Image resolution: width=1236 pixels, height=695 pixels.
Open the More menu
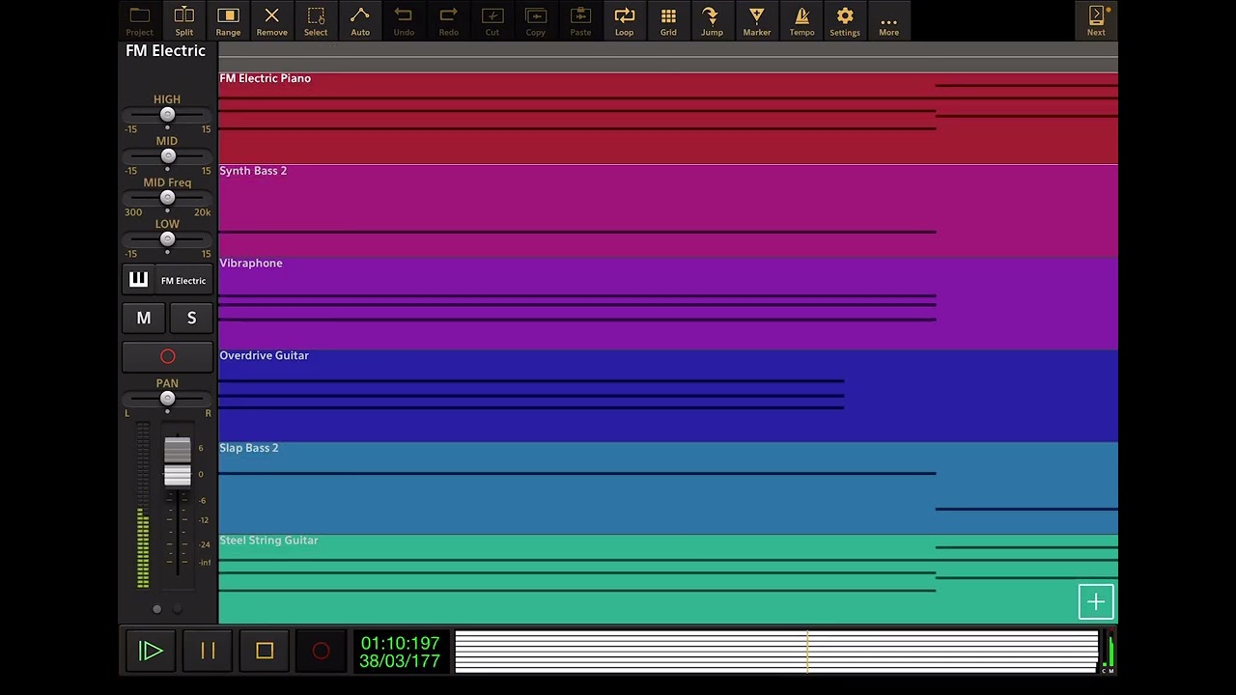pyautogui.click(x=888, y=20)
